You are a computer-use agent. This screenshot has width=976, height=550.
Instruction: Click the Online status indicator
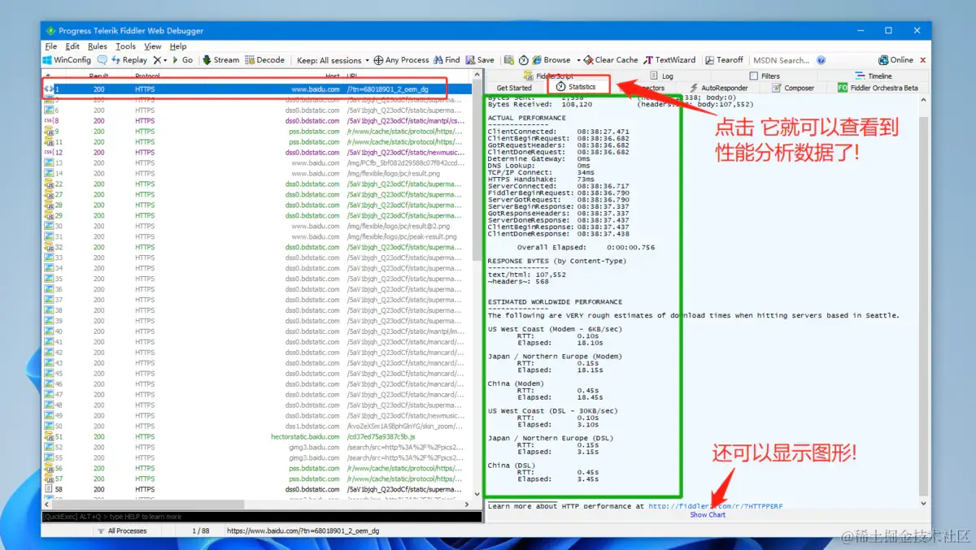[x=895, y=60]
